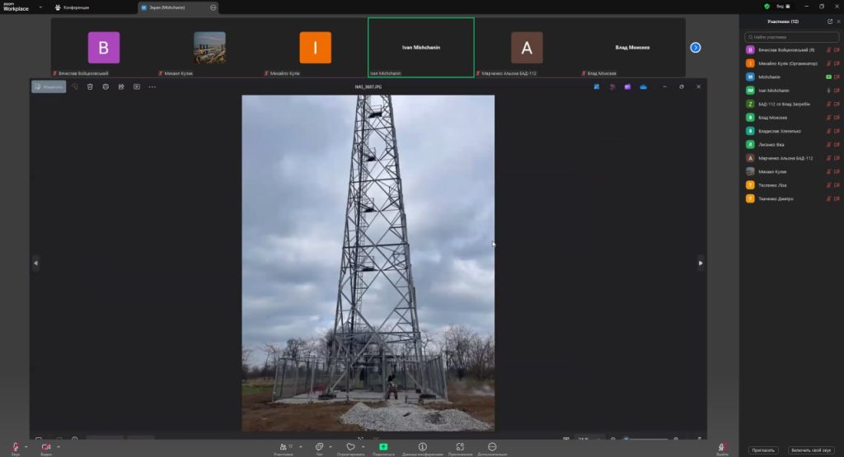Screen dimensions: 844x457
Task: Click the Пригласить invite button
Action: [x=762, y=450]
